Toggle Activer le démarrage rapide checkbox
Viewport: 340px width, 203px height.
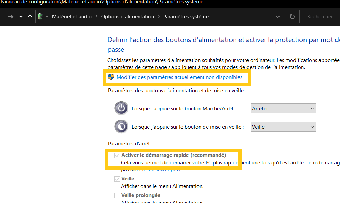point(117,155)
